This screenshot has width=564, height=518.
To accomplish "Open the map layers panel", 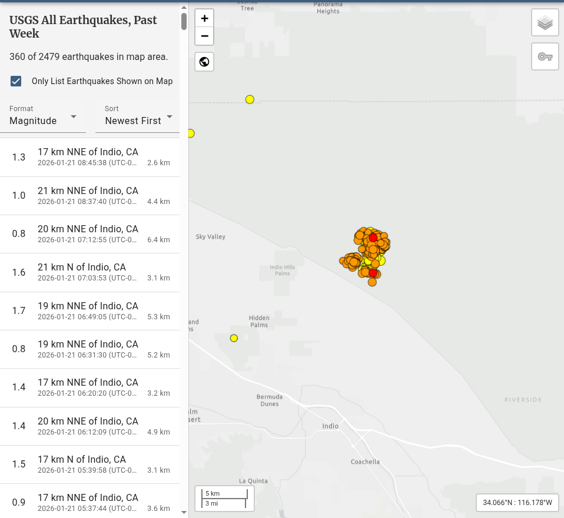I will coord(545,23).
